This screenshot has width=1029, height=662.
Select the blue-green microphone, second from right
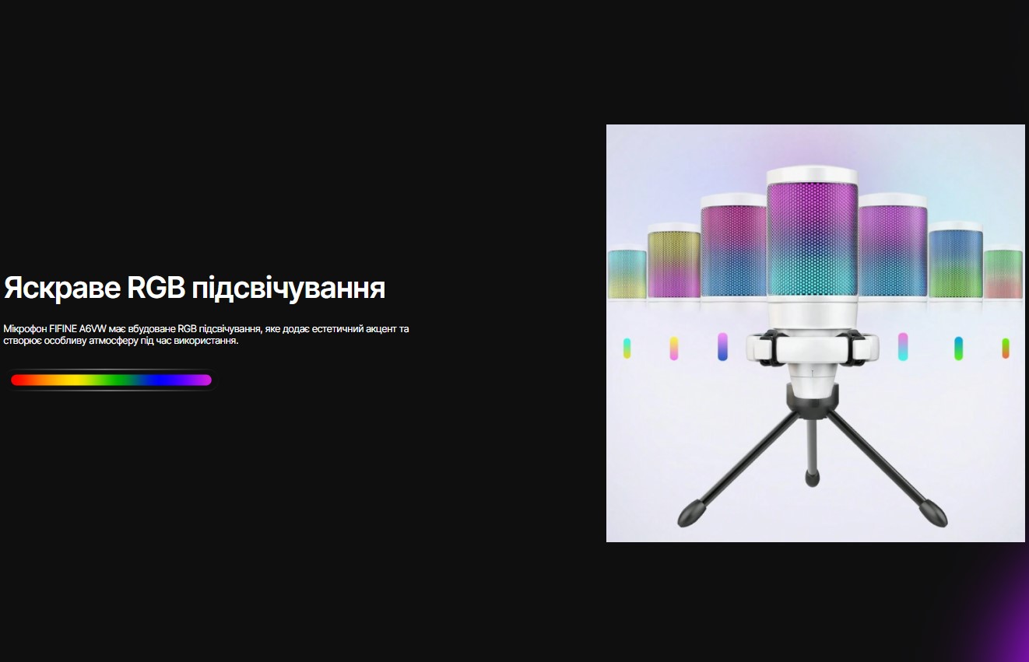click(x=955, y=261)
